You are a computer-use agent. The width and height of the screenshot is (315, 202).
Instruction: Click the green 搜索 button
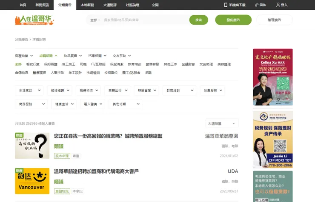[x=198, y=20]
